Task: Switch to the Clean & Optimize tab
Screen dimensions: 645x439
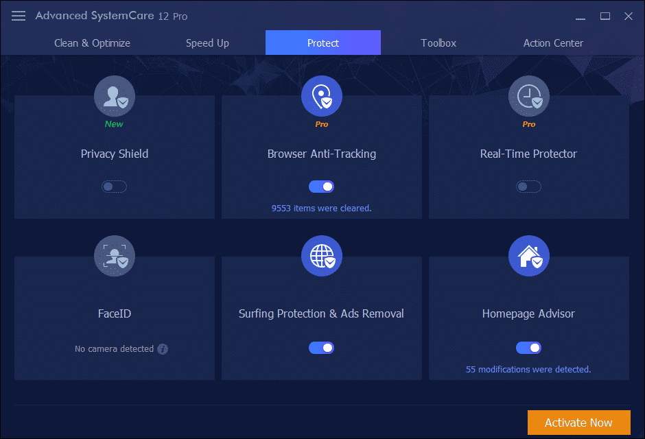Action: coord(92,43)
